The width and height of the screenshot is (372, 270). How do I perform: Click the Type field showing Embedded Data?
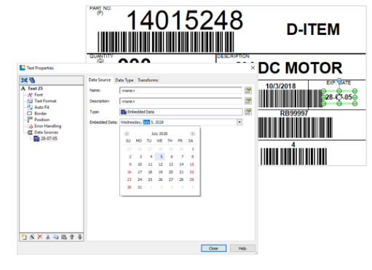pos(181,112)
